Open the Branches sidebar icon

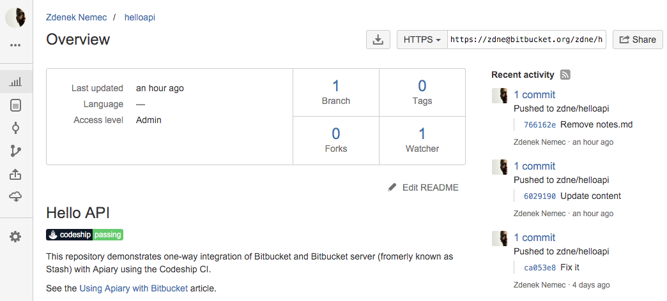pos(15,150)
